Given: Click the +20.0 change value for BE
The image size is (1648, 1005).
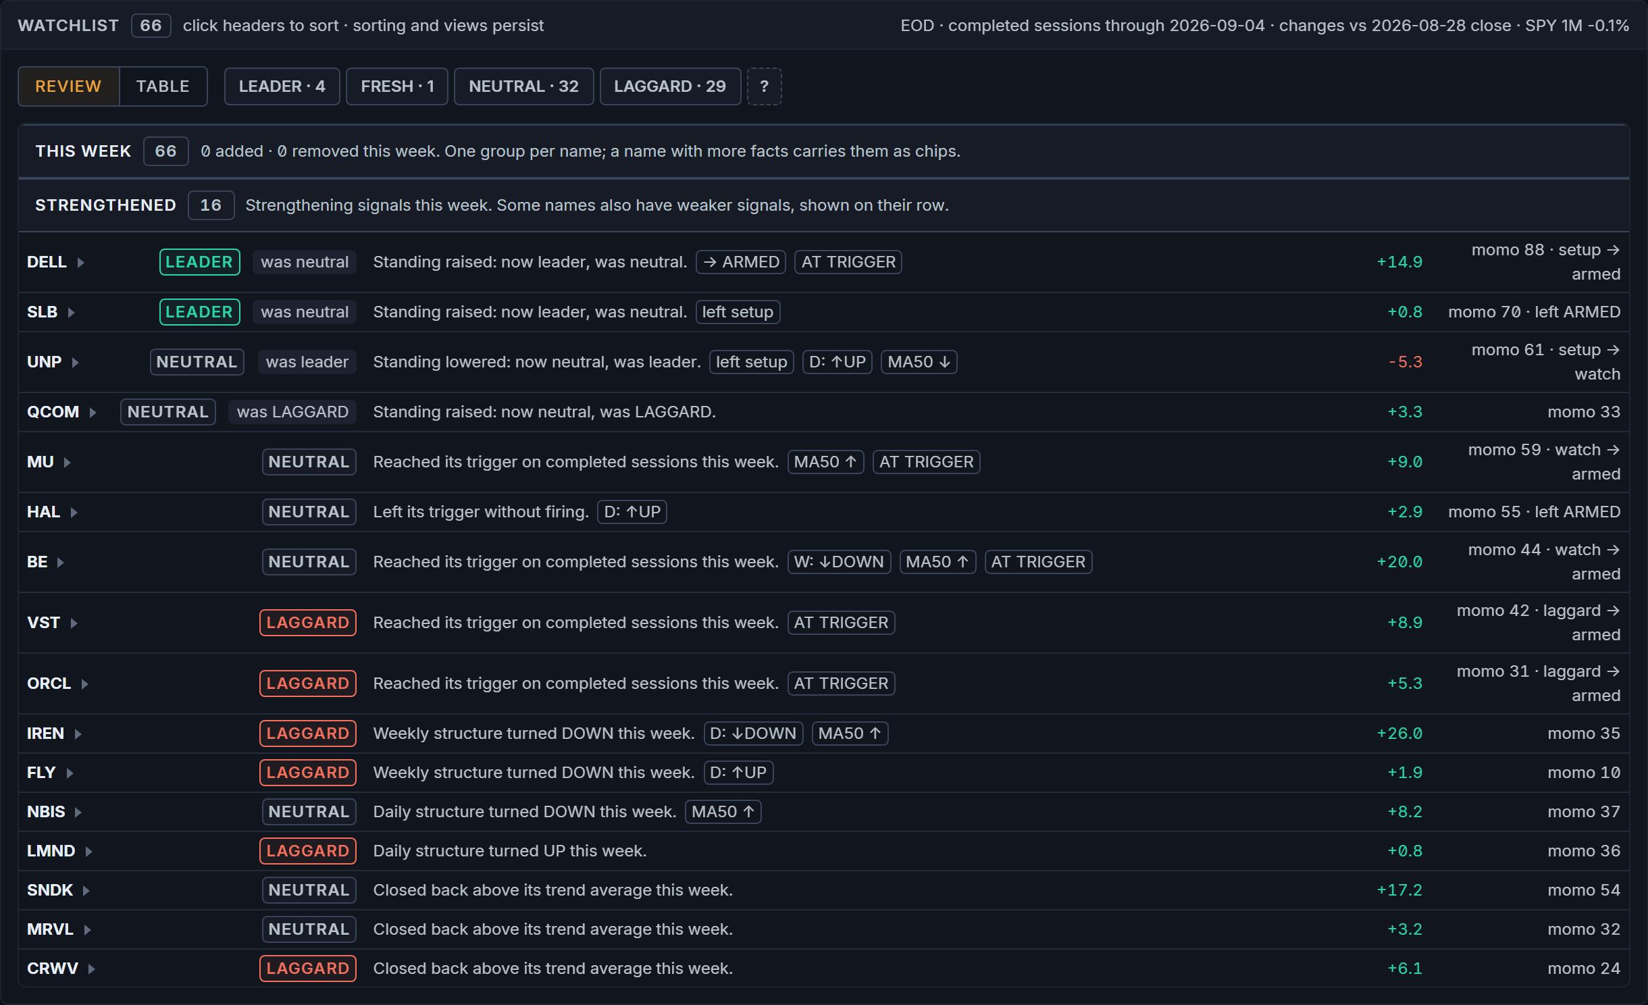Looking at the screenshot, I should 1399,562.
